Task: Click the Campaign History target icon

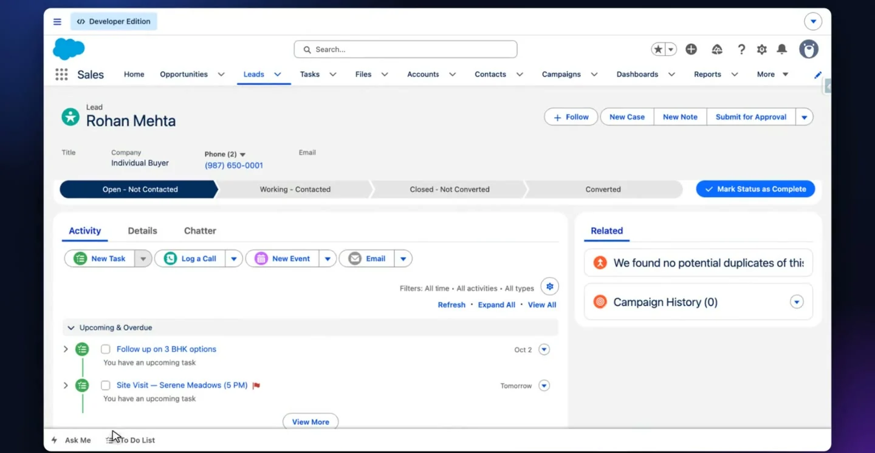Action: coord(600,302)
